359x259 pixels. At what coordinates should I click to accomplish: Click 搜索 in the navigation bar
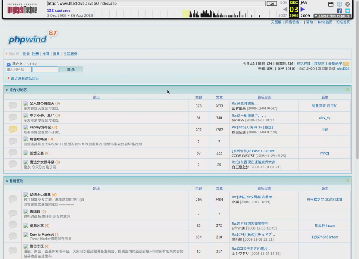click(x=57, y=54)
